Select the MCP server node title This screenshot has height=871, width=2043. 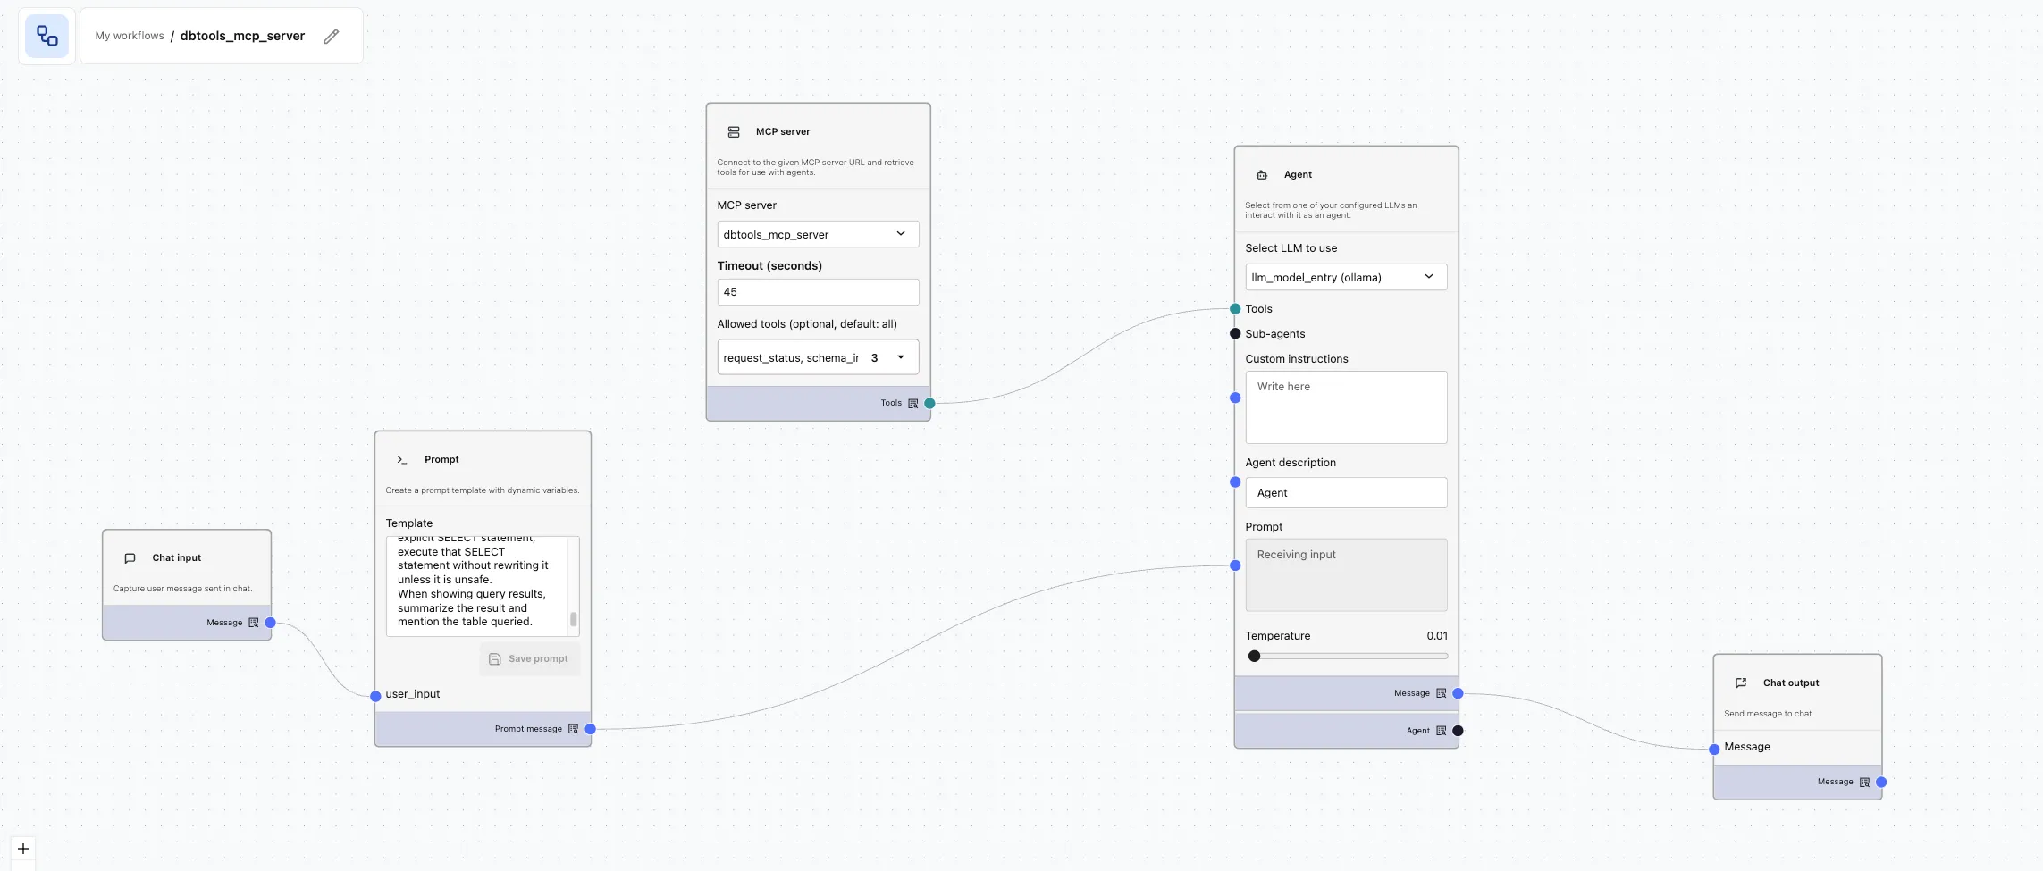click(783, 131)
